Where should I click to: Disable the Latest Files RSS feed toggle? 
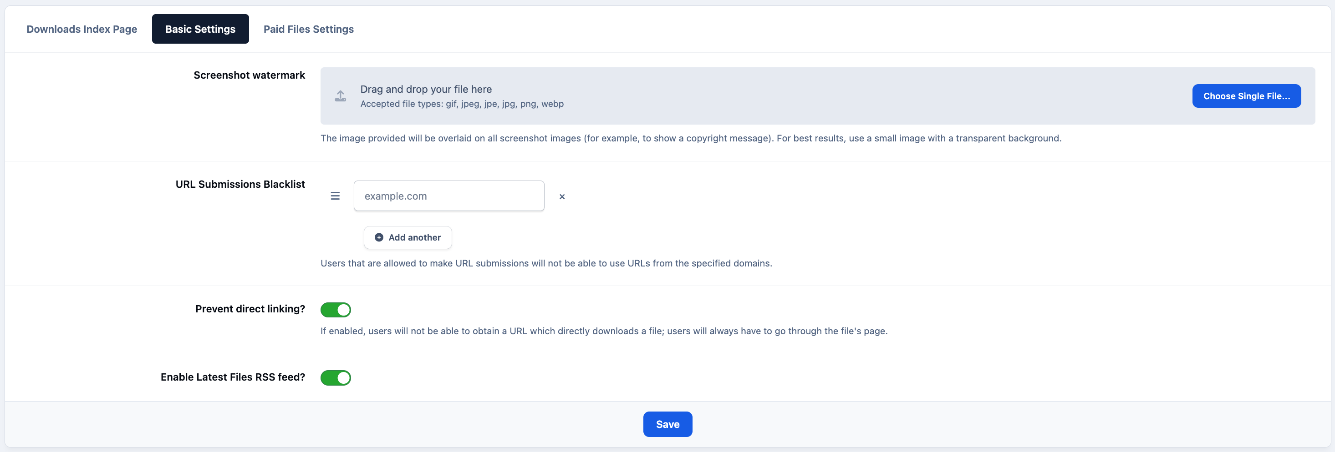coord(335,377)
